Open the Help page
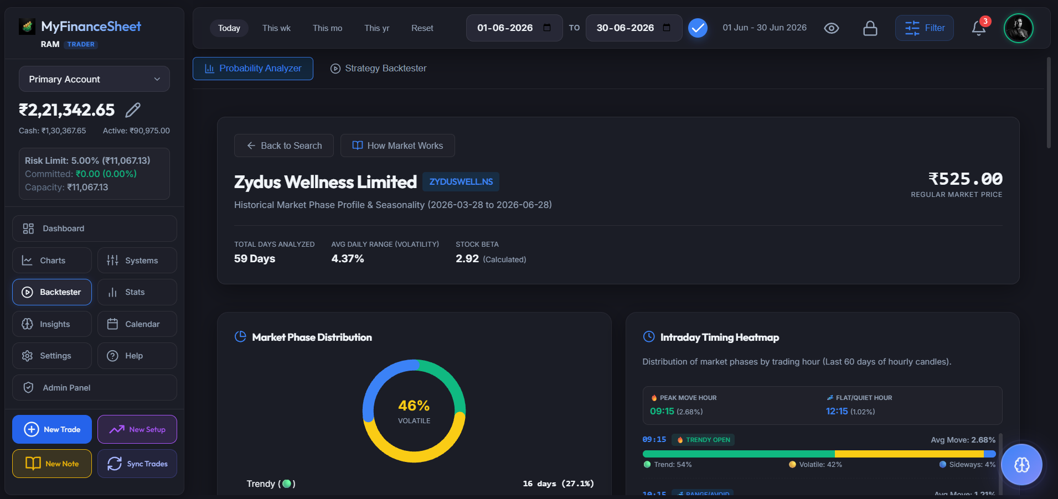This screenshot has width=1058, height=499. (x=137, y=356)
